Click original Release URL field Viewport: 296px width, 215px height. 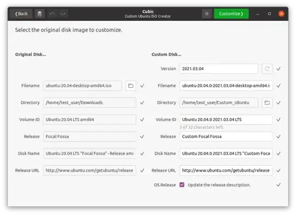click(89, 171)
